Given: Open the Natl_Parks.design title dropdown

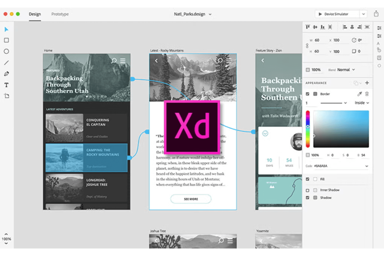Looking at the screenshot, I should point(210,14).
